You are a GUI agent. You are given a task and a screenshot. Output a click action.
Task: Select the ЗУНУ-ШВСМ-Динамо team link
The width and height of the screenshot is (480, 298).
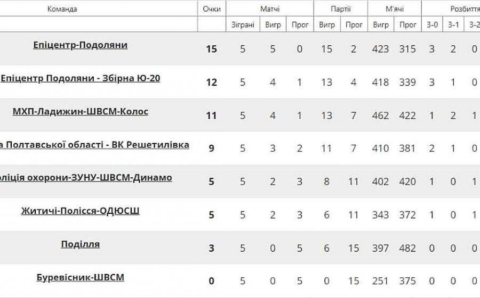coord(86,178)
